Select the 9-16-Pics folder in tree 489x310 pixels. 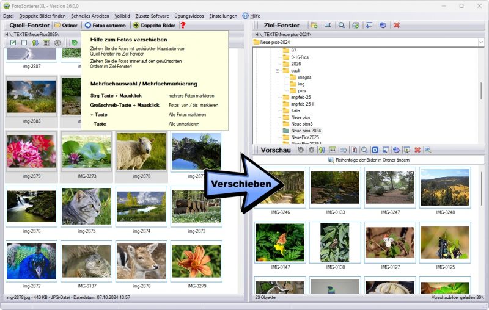296,57
